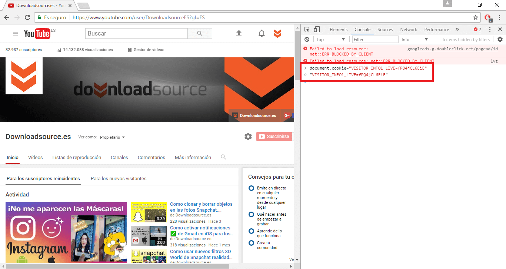Click the Gmail 3:03 video thumbnail

(149, 236)
